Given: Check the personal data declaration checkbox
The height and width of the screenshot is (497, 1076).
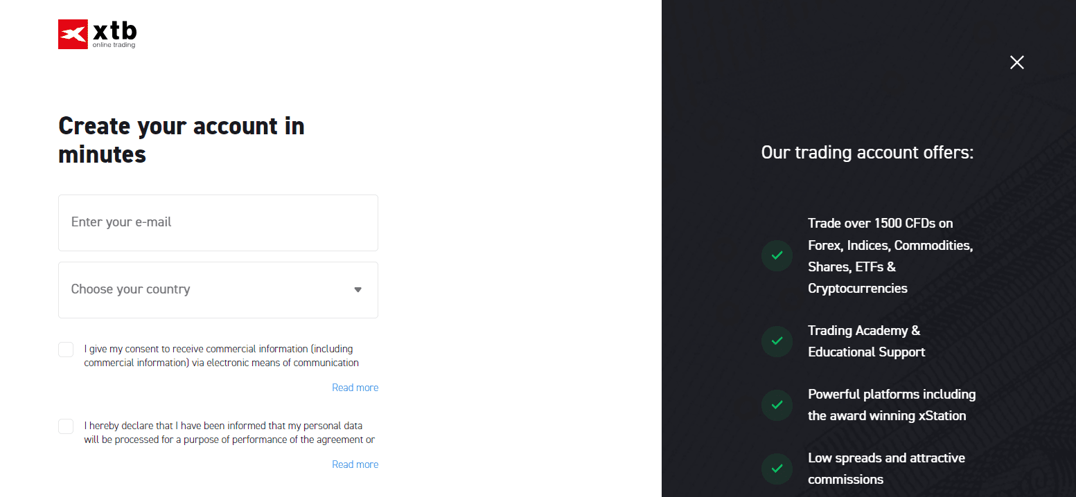Looking at the screenshot, I should pyautogui.click(x=66, y=426).
